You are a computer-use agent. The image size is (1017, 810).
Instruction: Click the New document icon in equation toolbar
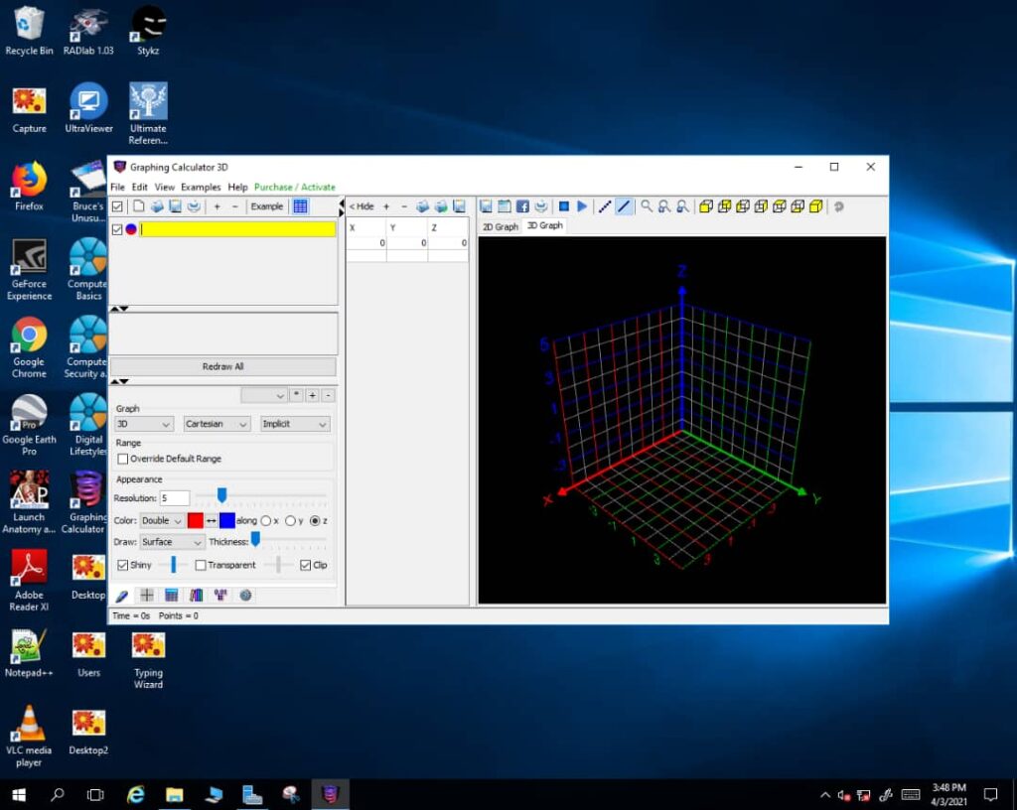pyautogui.click(x=139, y=206)
